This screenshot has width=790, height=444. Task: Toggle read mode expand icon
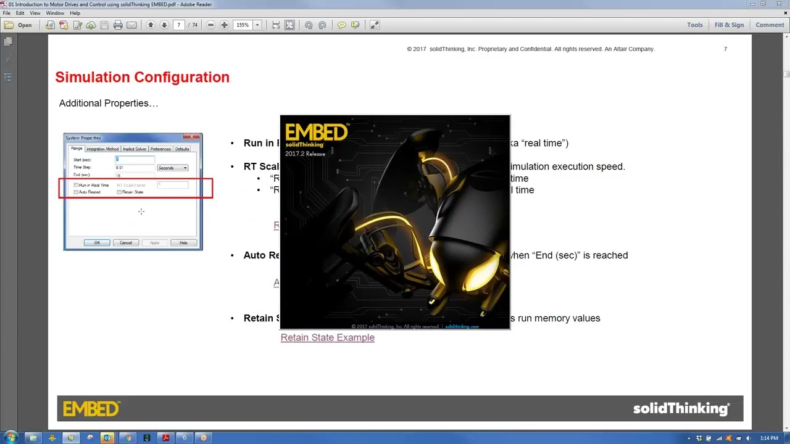[374, 25]
